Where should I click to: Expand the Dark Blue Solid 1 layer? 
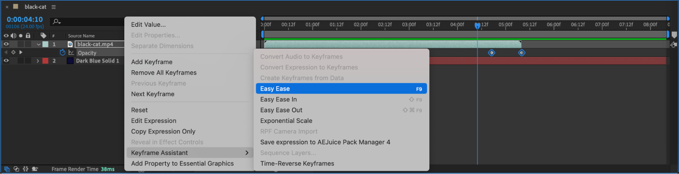coord(38,61)
